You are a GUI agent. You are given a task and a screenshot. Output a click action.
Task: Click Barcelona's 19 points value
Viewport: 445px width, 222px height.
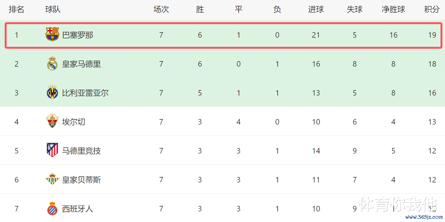pos(432,35)
